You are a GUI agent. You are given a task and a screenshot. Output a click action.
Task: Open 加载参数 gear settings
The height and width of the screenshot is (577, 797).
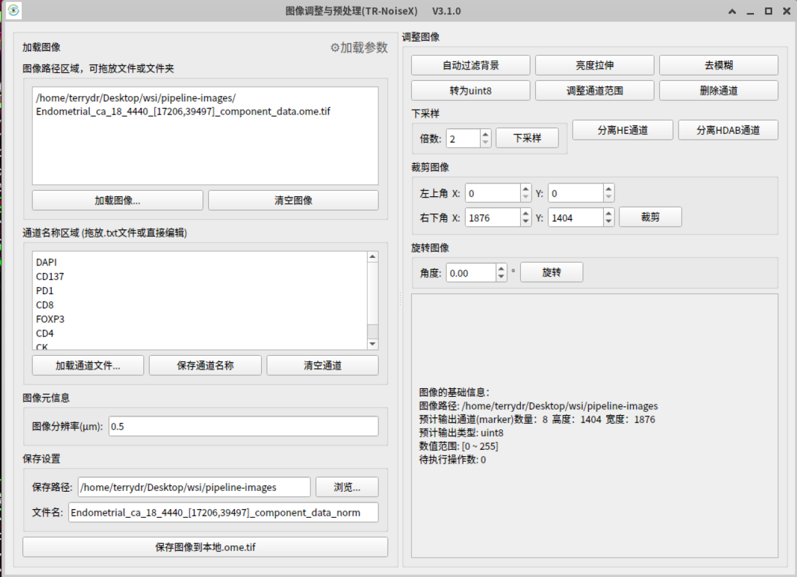click(x=359, y=47)
